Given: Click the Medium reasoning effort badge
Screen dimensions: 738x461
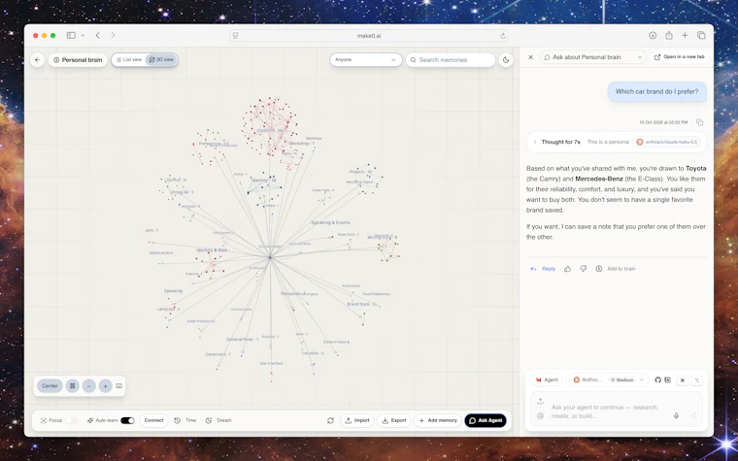Looking at the screenshot, I should coord(621,379).
